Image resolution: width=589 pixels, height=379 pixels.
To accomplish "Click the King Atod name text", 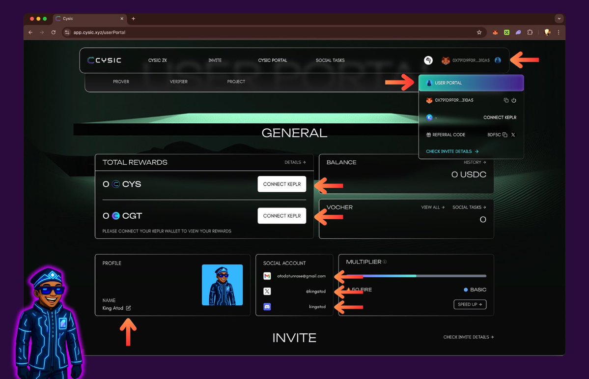I will pos(112,308).
